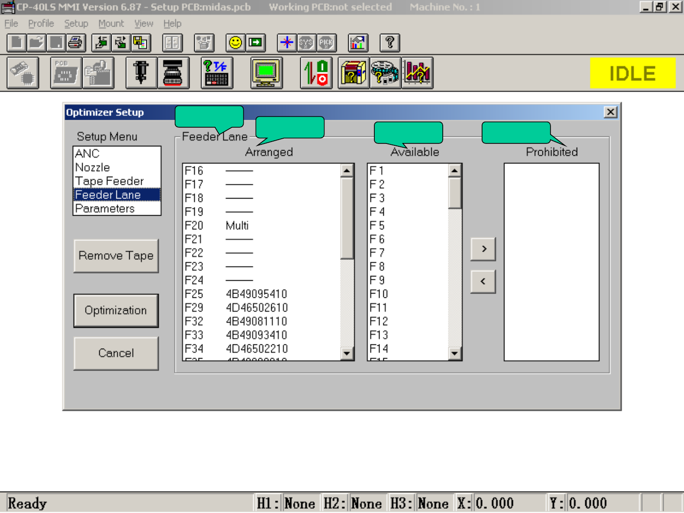Click the black nozzle icon in the toolbar
Viewport: 684px width, 513px height.
(x=141, y=73)
